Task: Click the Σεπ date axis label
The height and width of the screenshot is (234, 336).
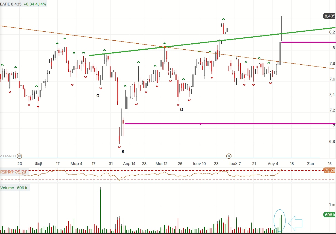Action: coord(311,164)
